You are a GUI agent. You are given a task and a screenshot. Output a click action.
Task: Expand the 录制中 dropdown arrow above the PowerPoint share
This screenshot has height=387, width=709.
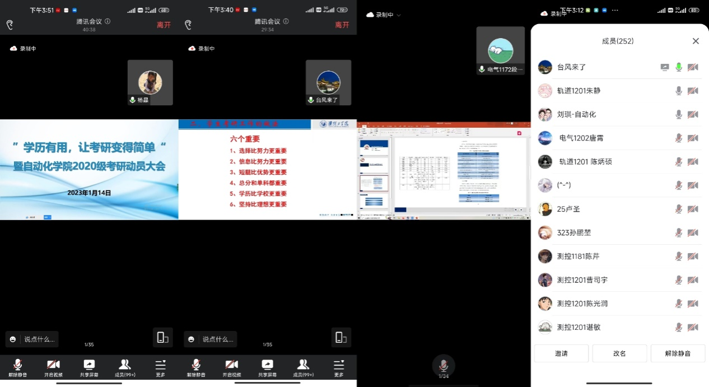pos(399,15)
